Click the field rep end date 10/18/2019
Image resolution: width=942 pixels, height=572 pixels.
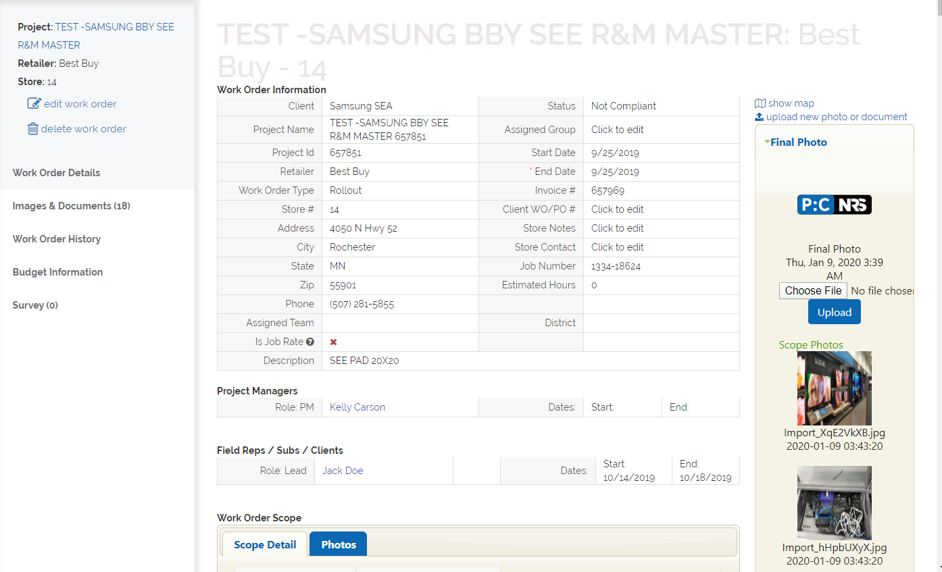[x=705, y=477]
